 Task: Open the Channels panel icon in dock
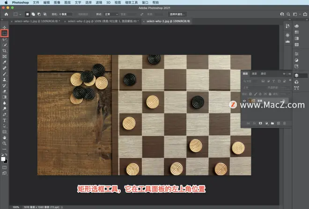(296, 82)
